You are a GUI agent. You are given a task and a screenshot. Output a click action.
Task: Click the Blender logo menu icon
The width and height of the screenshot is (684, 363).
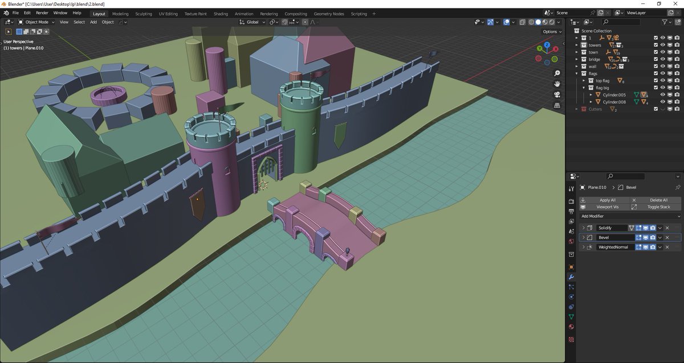tap(6, 13)
